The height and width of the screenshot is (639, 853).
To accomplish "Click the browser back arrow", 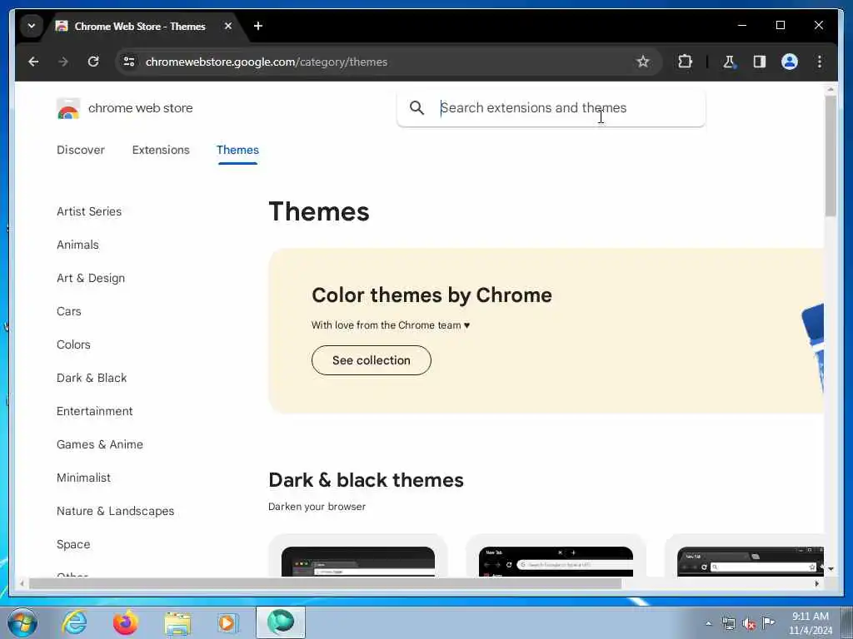I will tap(33, 62).
